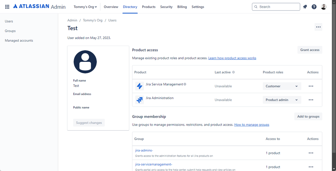Screen dimensions: 336x171
Task: Open the help question mark icon
Action: click(314, 7)
